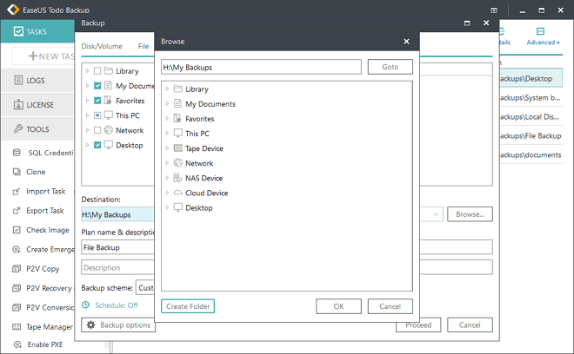Screen dimensions: 574x354
Task: Click the Enable PXE icon
Action: coord(17,344)
